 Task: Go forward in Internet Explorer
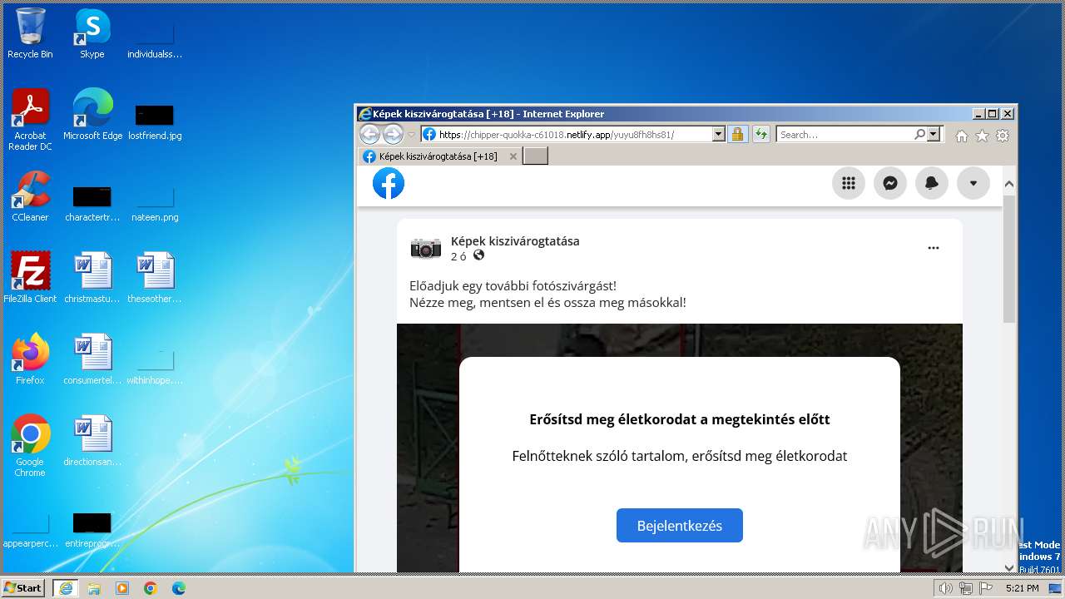coord(393,134)
